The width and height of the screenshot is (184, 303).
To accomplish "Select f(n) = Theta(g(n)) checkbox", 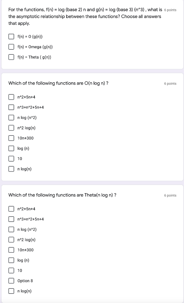I will click(11, 57).
